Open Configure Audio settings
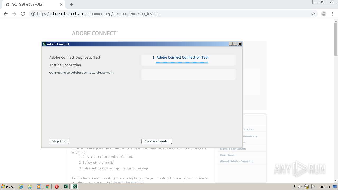338x190 pixels. pyautogui.click(x=157, y=141)
